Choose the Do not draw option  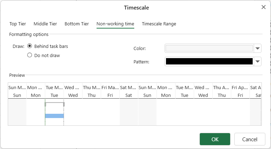pos(30,55)
